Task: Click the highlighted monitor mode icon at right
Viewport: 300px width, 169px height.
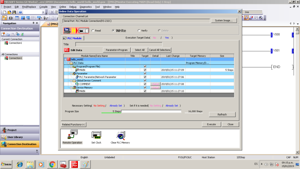Action: point(246,18)
